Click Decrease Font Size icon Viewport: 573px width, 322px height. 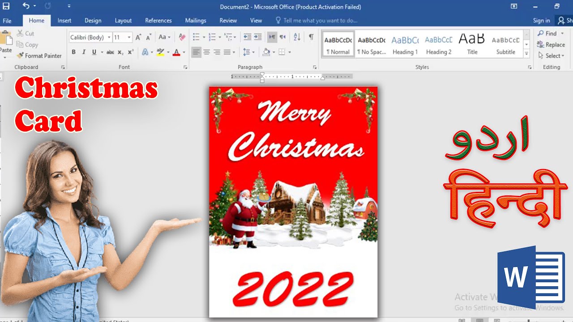click(x=149, y=38)
